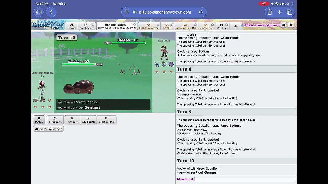This screenshot has width=328, height=184.
Task: Click "koziwiwi sent out Gengar!" chat log line
Action: [x=197, y=172]
